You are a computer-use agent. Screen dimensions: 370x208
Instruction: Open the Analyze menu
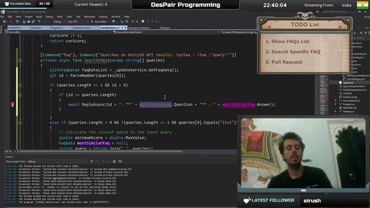click(103, 17)
